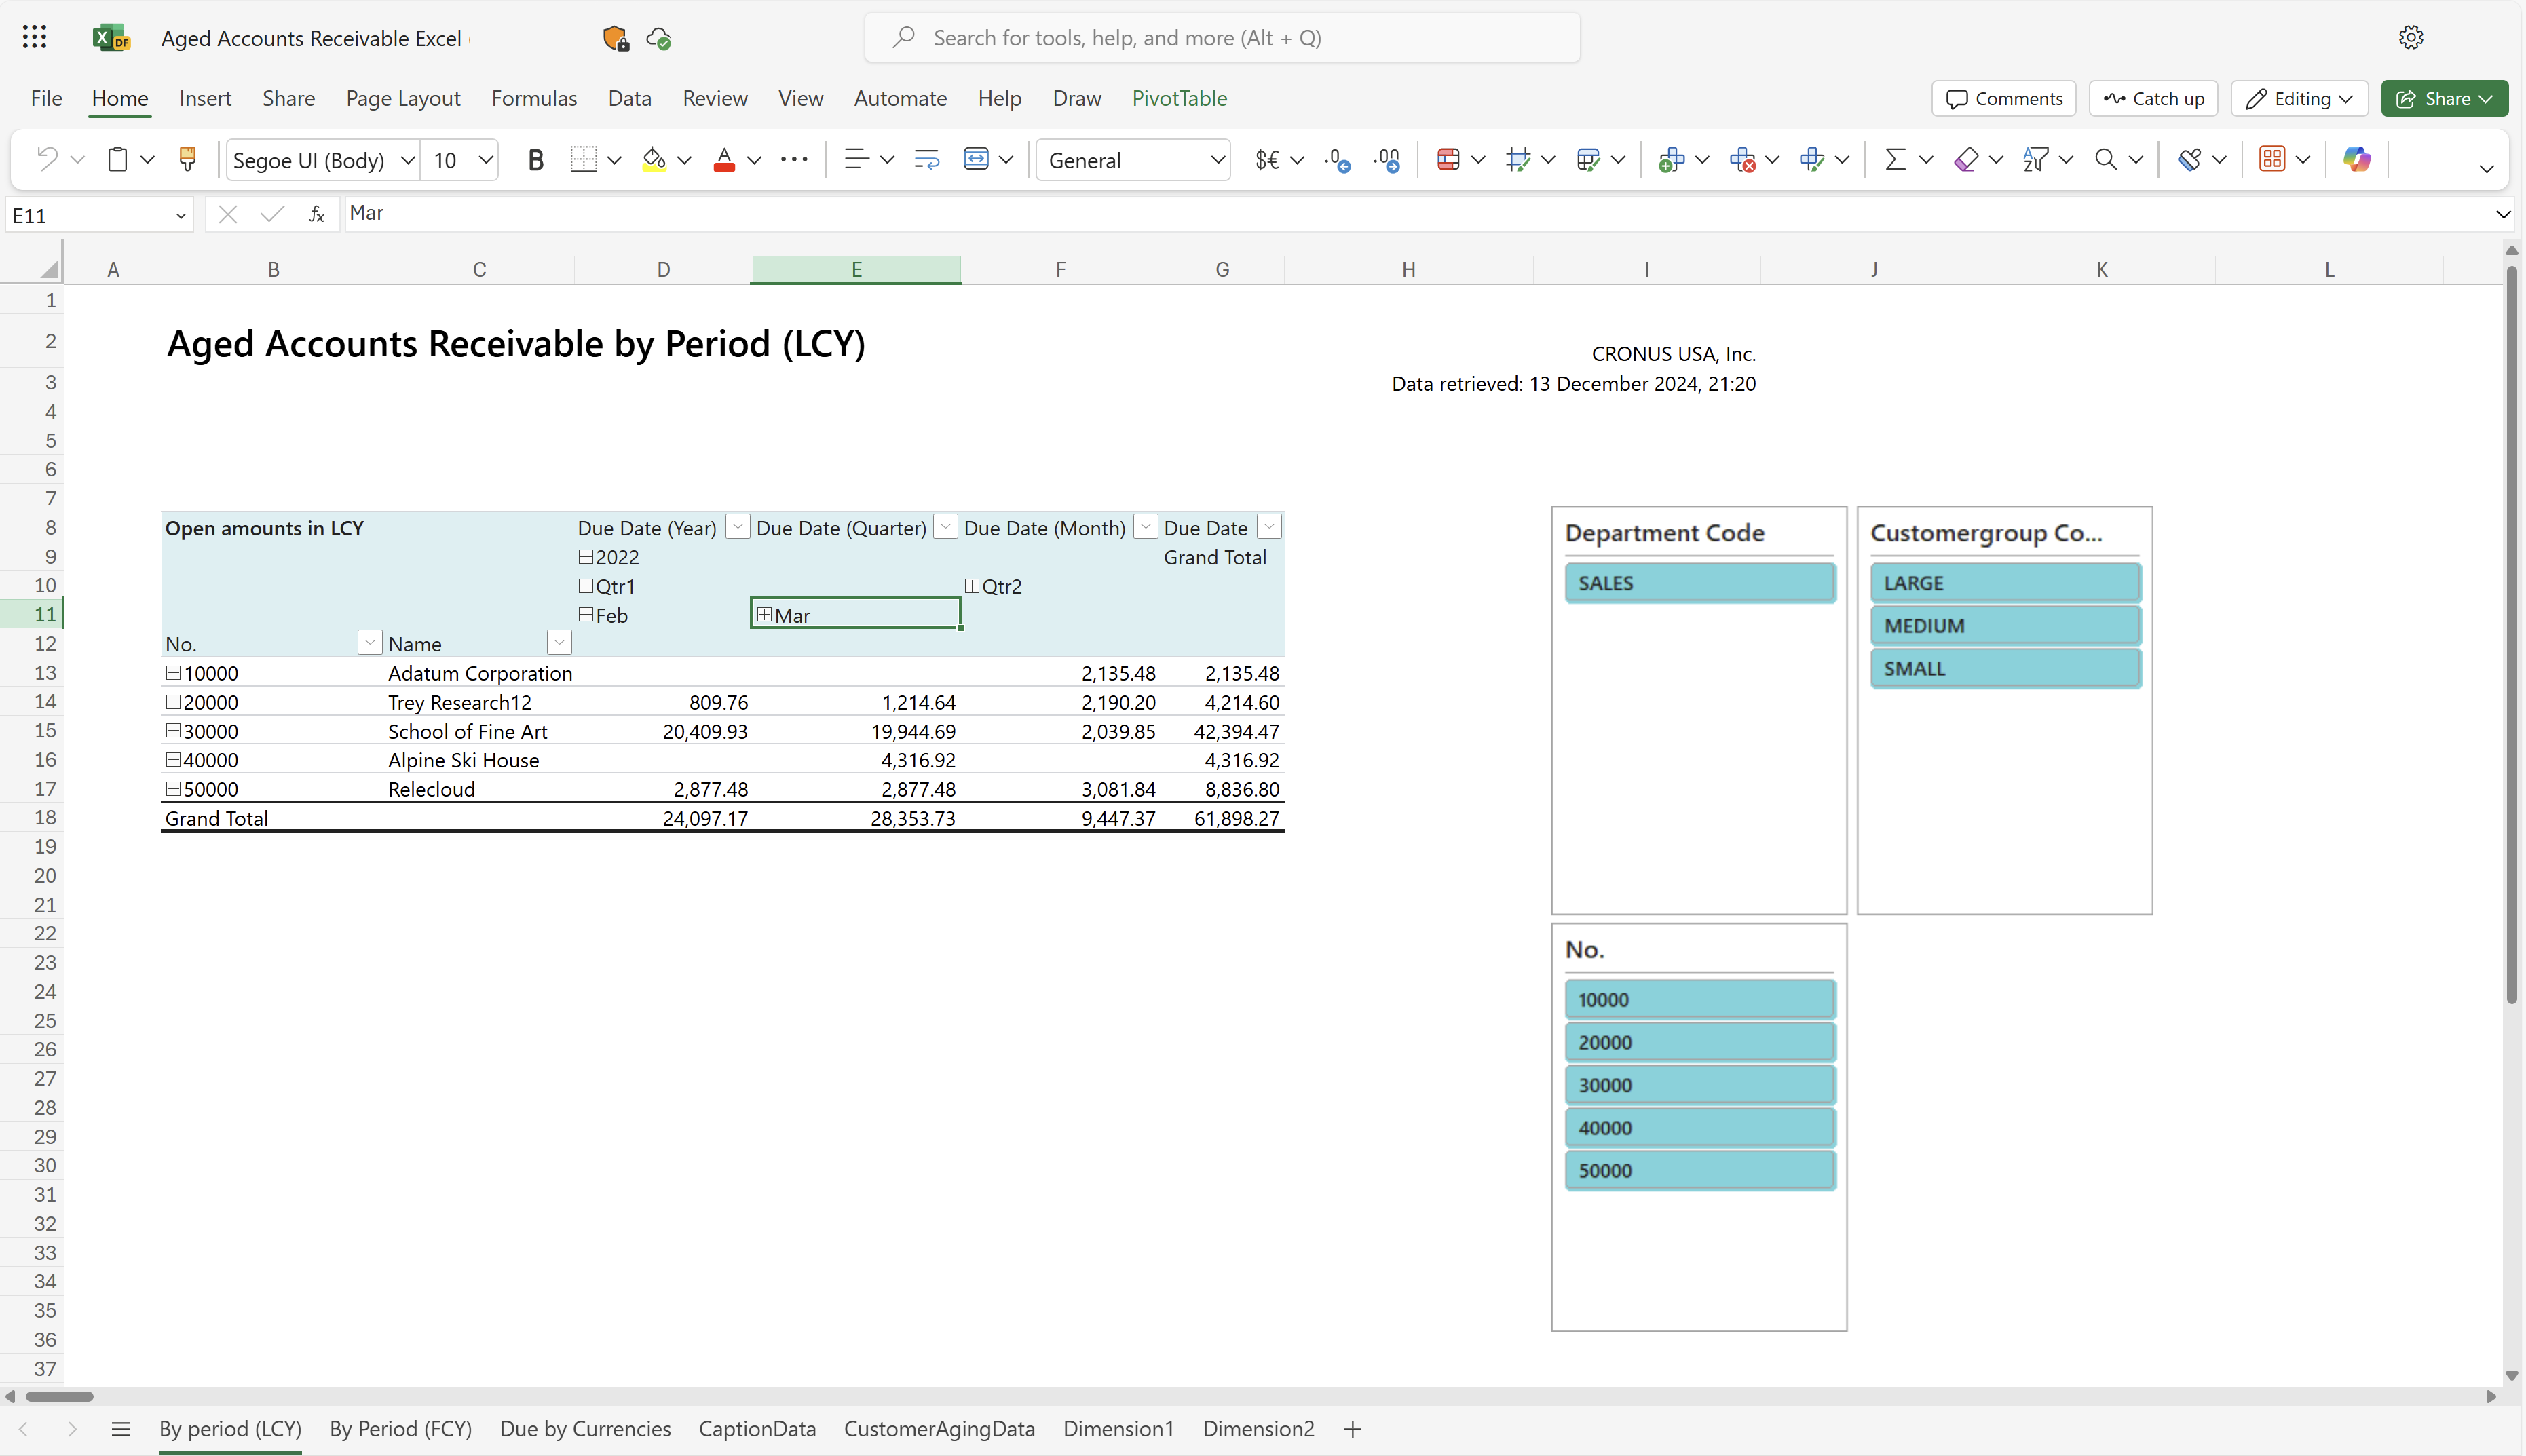The height and width of the screenshot is (1456, 2526).
Task: Click the PivotTable icon in ribbon
Action: [1180, 97]
